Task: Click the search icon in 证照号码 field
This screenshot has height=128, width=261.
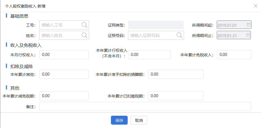Action: pos(179,35)
